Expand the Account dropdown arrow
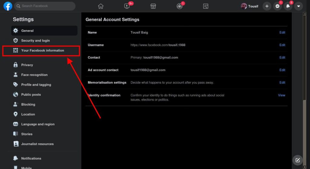Viewport: 310px width, 169px height. click(298, 6)
